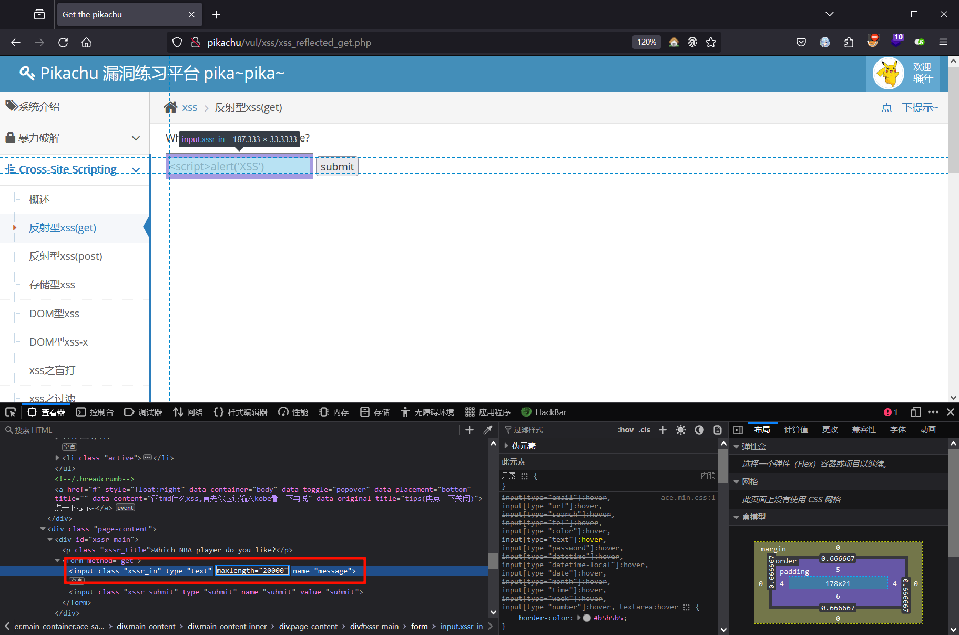Toggle dark color scheme simulation icon
The width and height of the screenshot is (959, 635).
click(x=699, y=430)
